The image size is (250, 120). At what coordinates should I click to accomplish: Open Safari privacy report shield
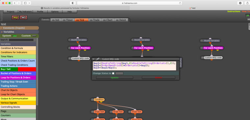(x=73, y=3)
